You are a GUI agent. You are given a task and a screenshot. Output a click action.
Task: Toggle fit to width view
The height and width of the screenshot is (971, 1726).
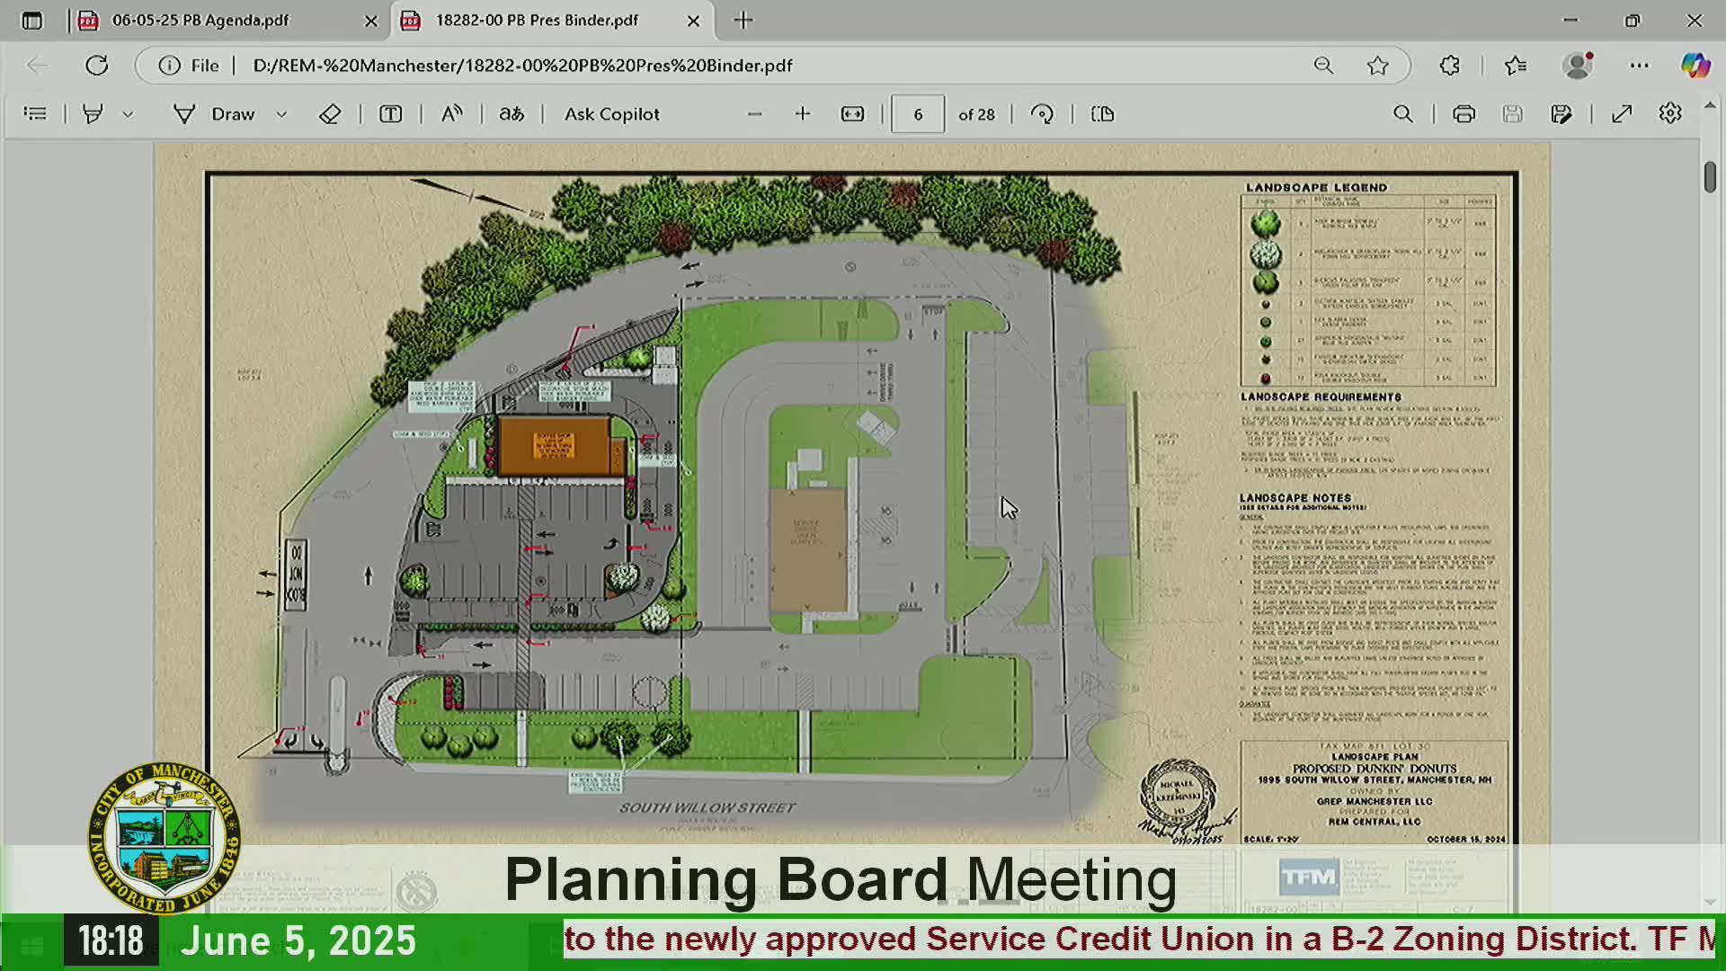click(x=852, y=114)
